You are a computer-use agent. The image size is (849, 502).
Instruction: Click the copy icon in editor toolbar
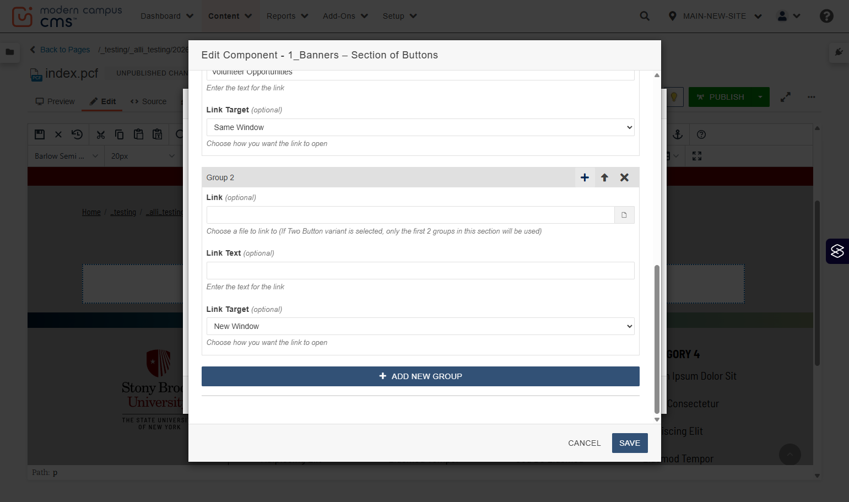click(x=119, y=134)
